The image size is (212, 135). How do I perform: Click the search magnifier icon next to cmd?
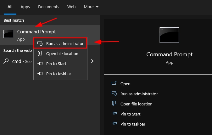[x=6, y=61]
